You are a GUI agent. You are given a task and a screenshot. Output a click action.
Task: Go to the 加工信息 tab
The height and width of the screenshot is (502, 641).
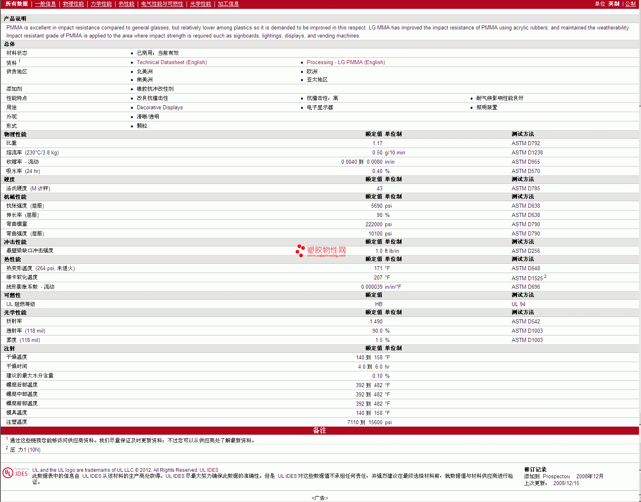click(x=229, y=4)
